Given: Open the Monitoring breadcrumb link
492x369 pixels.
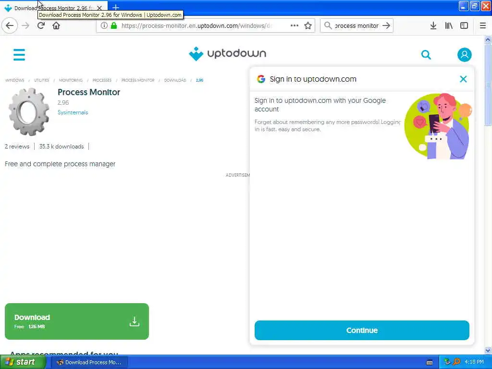Looking at the screenshot, I should tap(71, 80).
